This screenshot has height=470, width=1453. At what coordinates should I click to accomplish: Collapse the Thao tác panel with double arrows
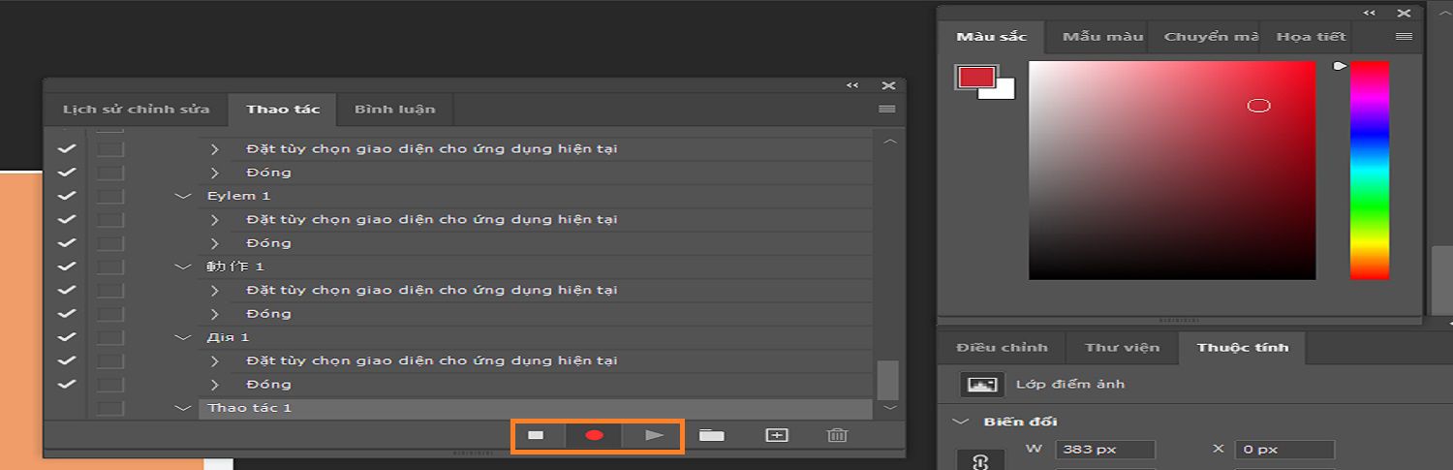point(852,86)
